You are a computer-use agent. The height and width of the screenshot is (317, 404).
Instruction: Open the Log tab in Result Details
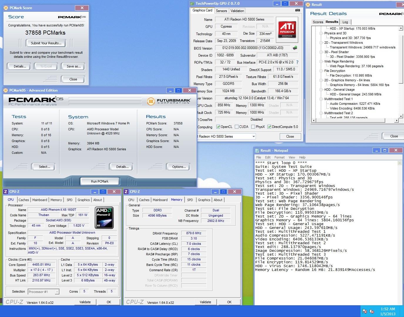(345, 22)
